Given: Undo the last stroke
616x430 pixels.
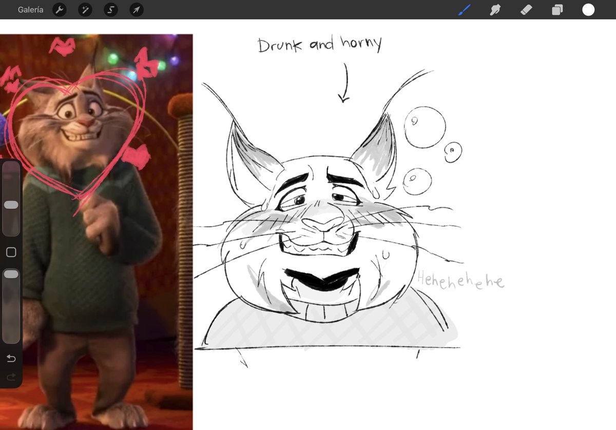Looking at the screenshot, I should tap(11, 358).
